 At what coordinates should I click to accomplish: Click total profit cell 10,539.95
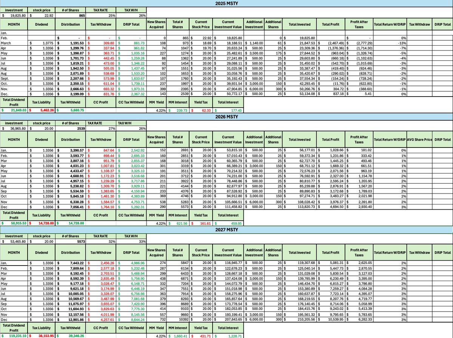(x=331, y=319)
